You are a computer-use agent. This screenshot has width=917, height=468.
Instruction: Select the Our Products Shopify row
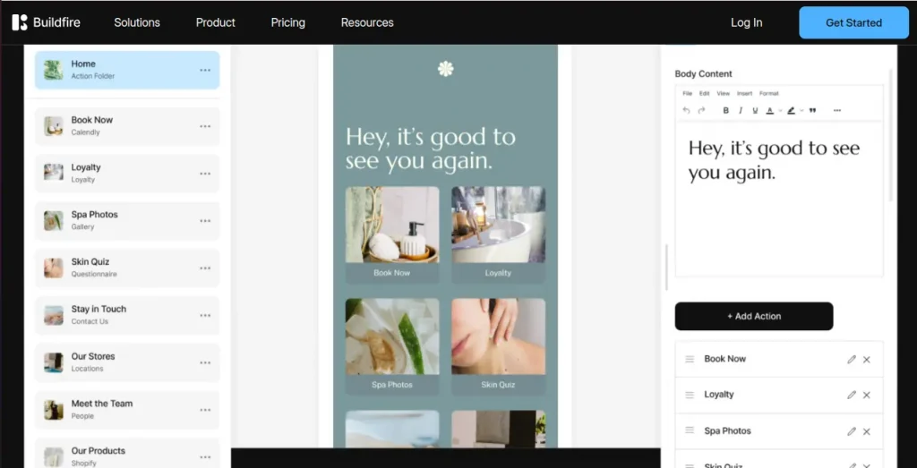(x=127, y=454)
